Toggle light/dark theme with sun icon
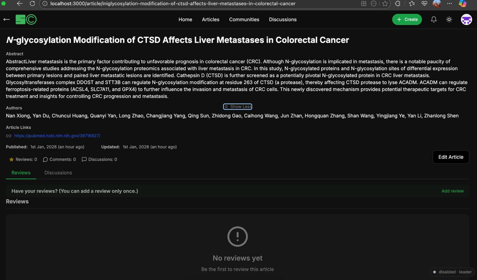 click(x=449, y=19)
